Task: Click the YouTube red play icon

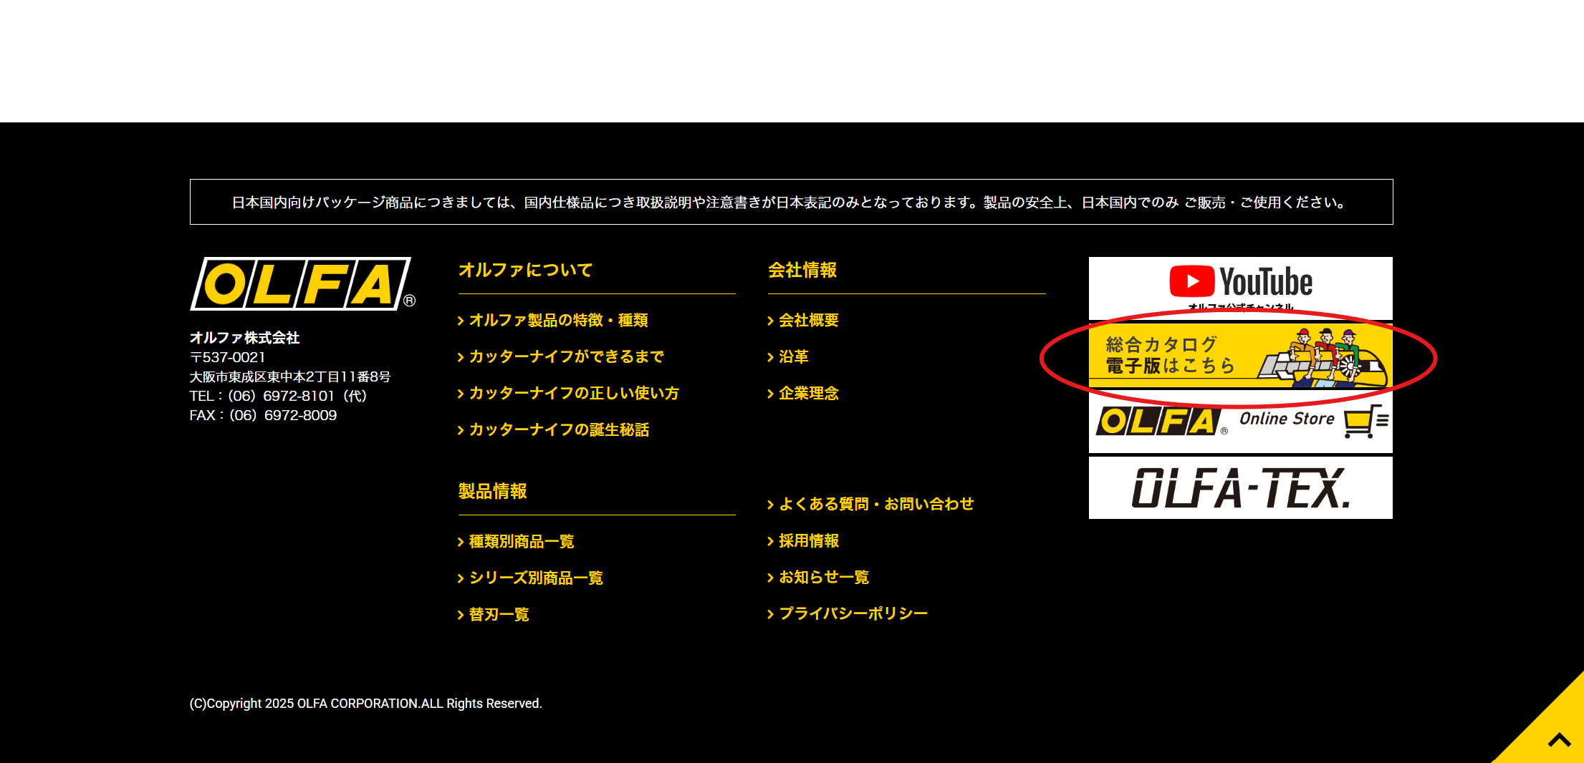Action: point(1191,281)
